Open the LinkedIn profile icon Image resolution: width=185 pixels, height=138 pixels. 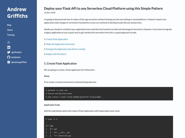[x=9, y=47]
